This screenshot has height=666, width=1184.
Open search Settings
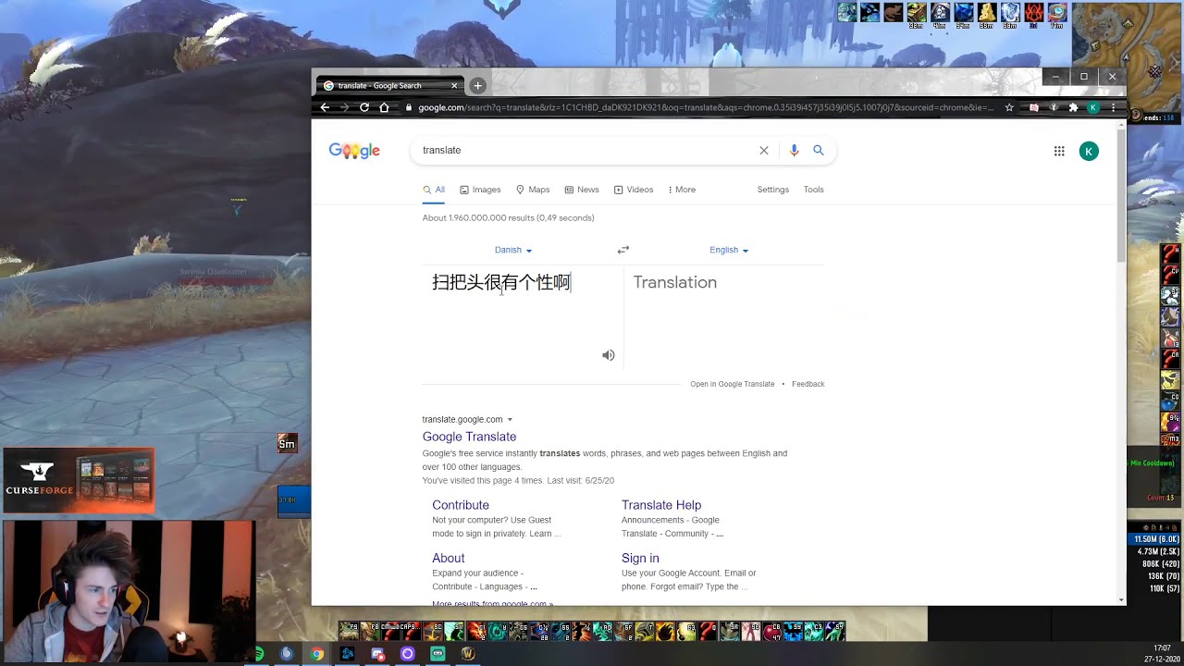click(x=773, y=190)
